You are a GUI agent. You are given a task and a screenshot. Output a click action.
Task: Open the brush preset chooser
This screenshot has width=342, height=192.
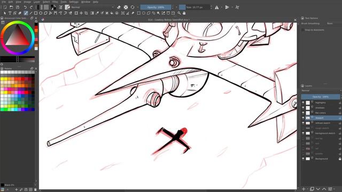point(67,7)
